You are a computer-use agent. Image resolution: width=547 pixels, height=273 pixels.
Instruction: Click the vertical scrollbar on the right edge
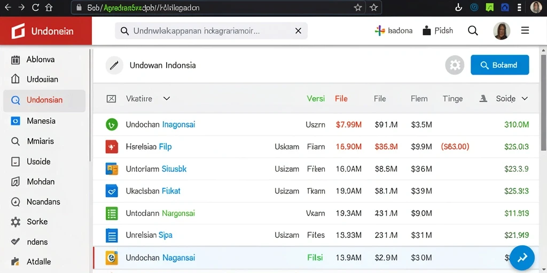click(543, 101)
